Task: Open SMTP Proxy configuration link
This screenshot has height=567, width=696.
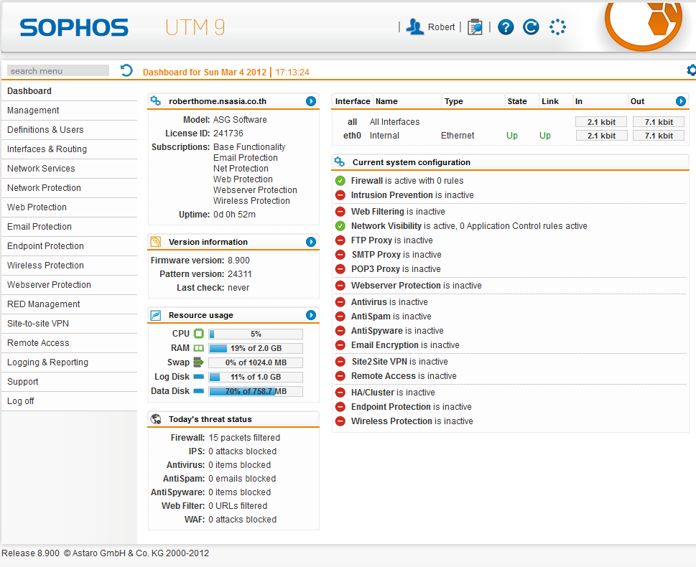Action: (x=376, y=255)
